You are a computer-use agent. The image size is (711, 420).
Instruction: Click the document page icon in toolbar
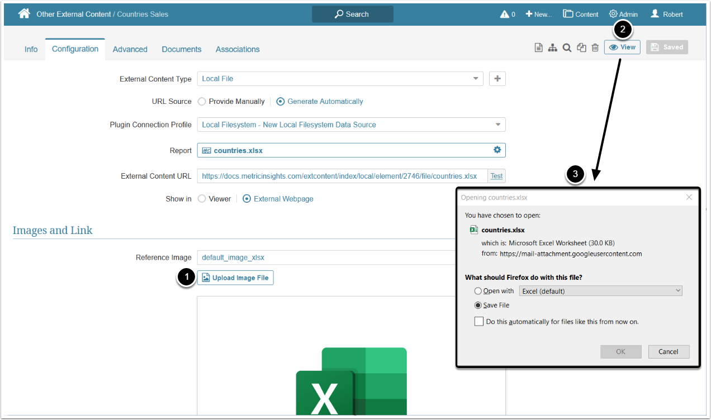point(539,47)
